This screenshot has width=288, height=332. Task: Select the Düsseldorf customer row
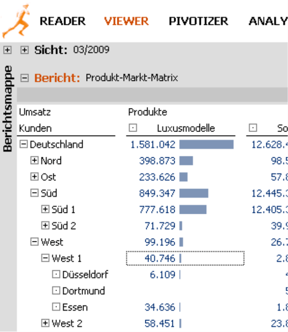point(85,275)
